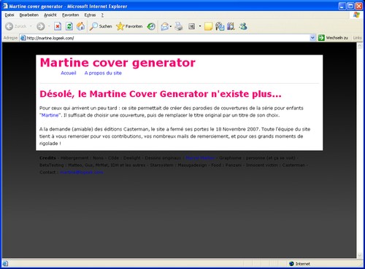Click the Research book icon

tap(231, 26)
